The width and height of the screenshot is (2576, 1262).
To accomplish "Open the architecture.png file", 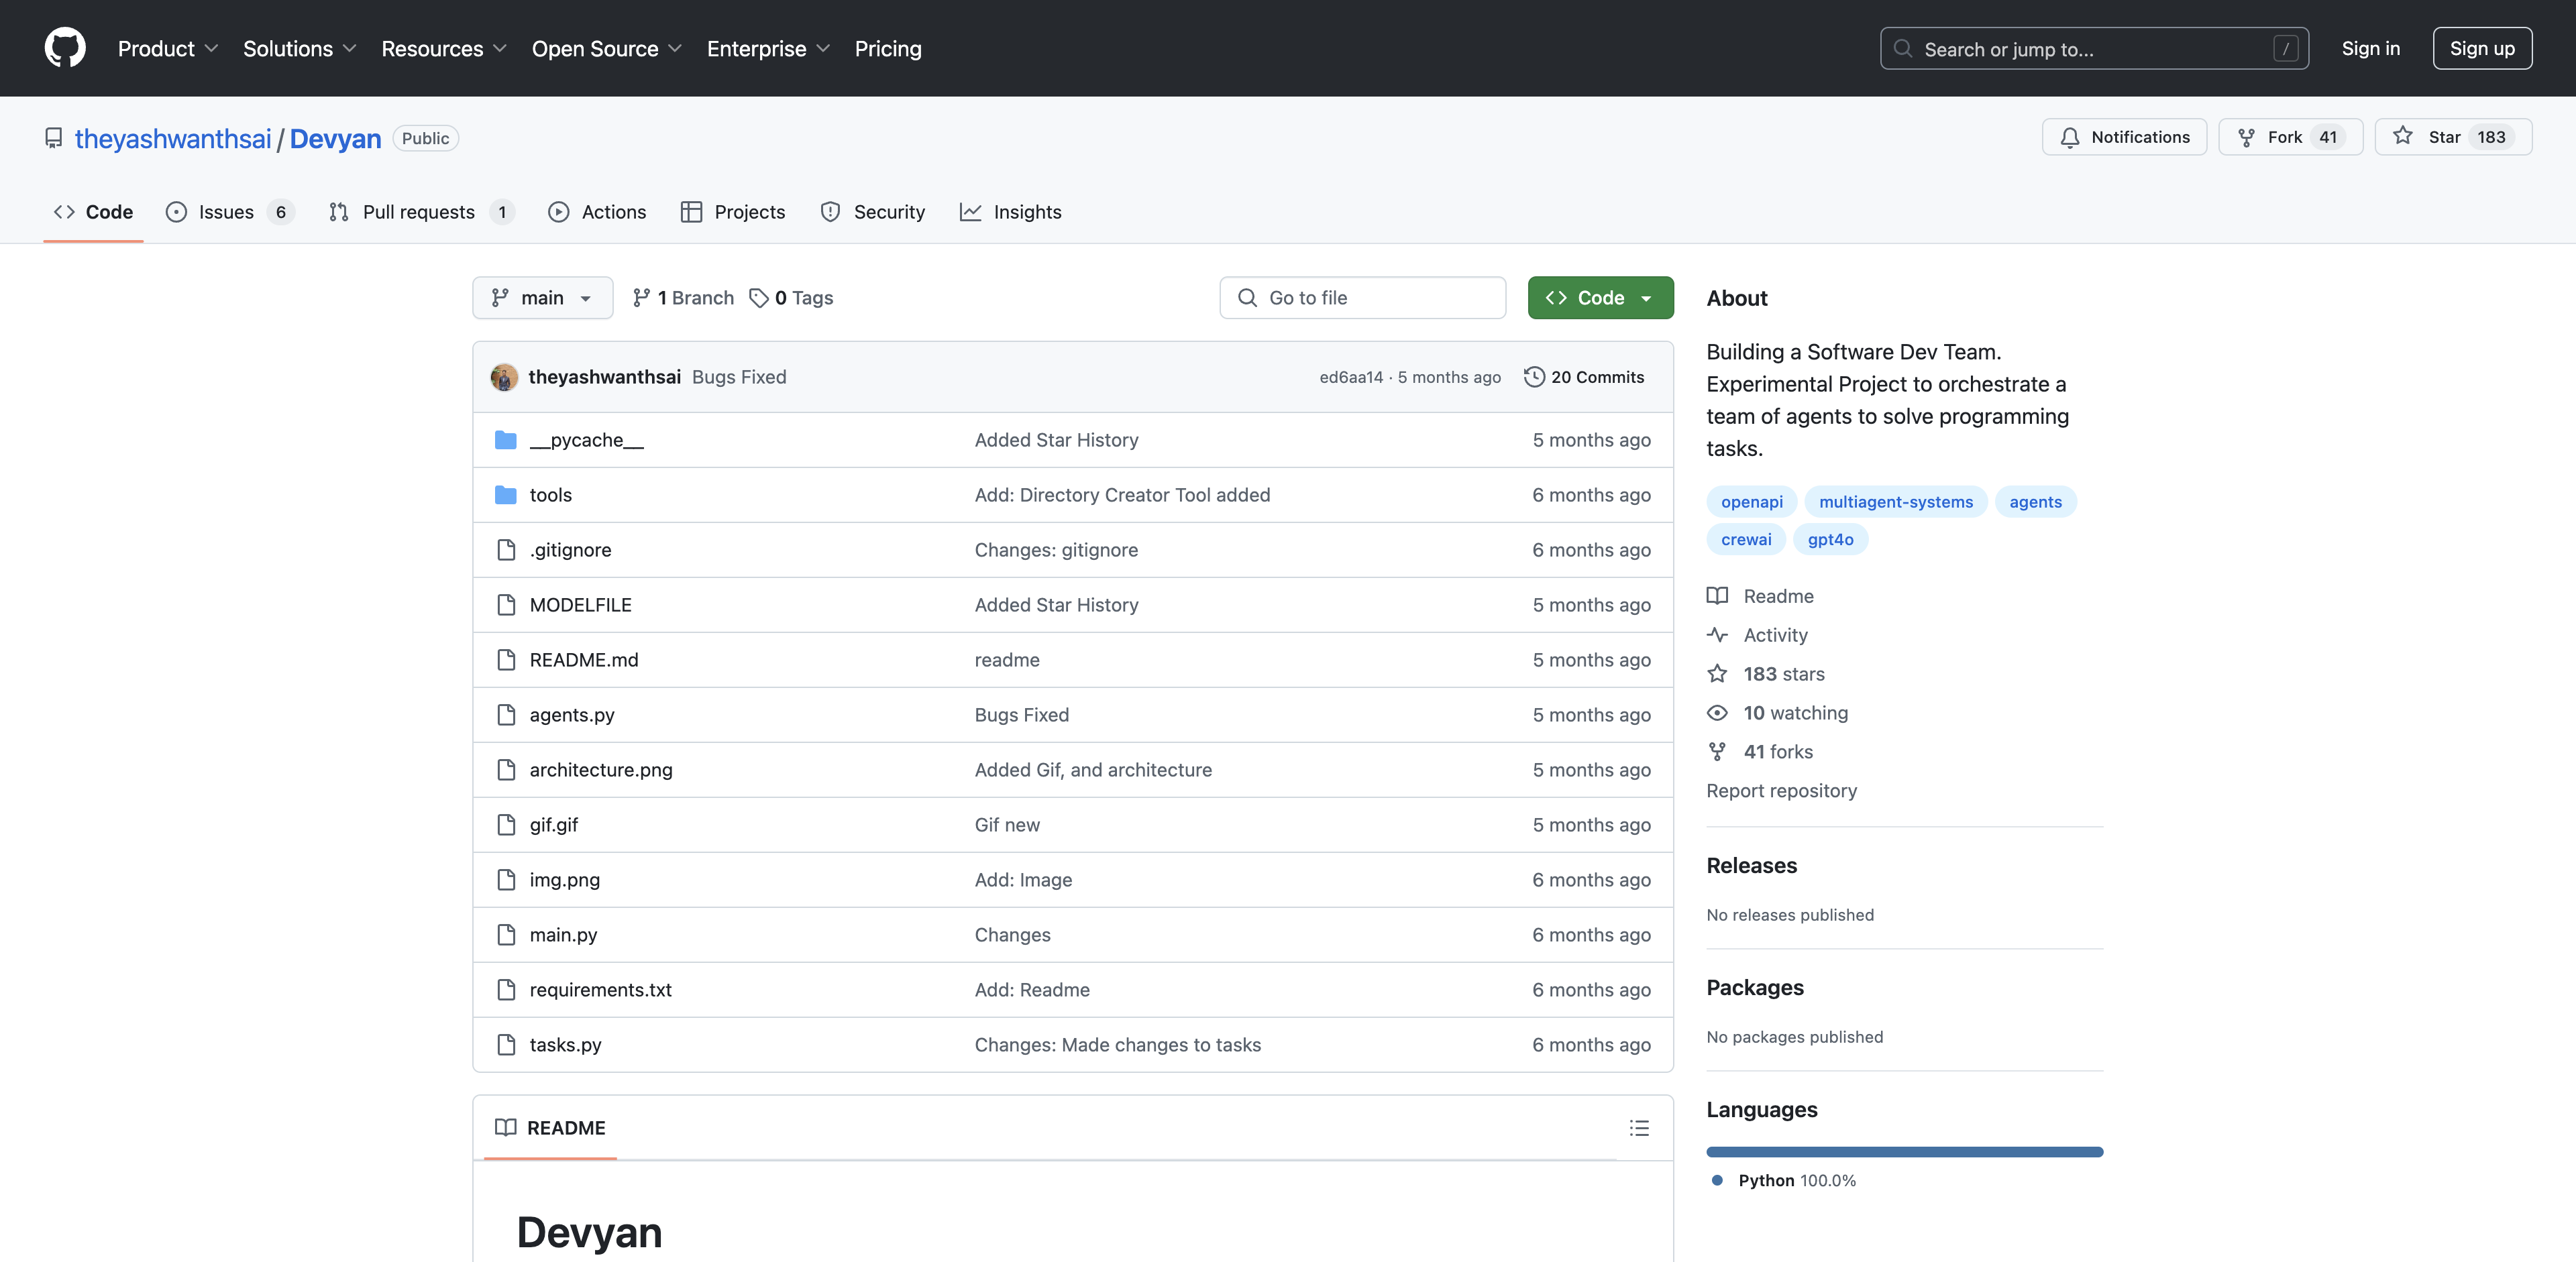I will (x=601, y=769).
